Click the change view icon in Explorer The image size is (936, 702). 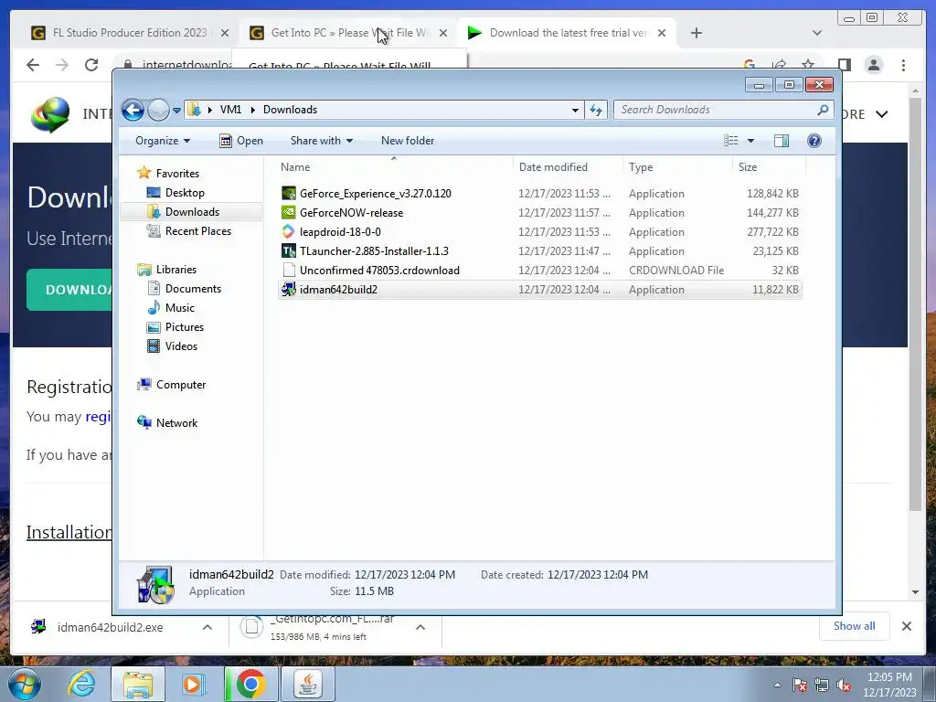click(x=730, y=141)
